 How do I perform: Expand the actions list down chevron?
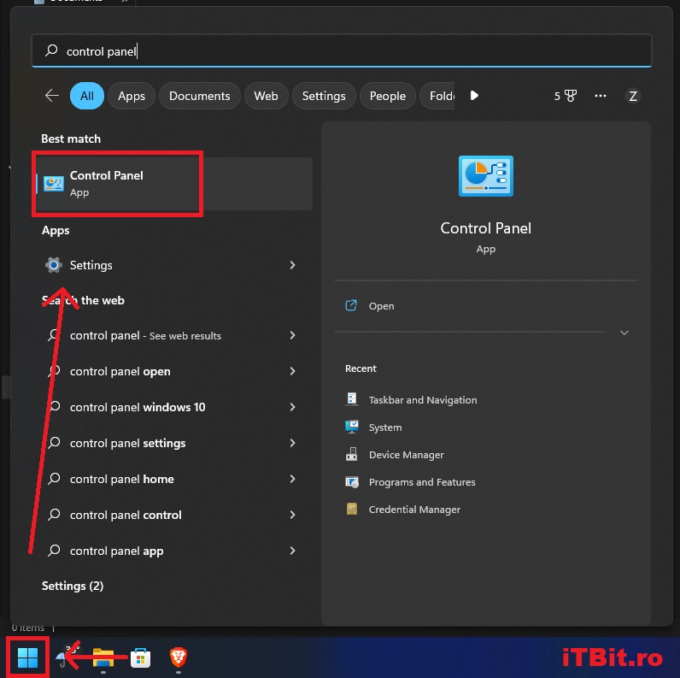(x=624, y=333)
